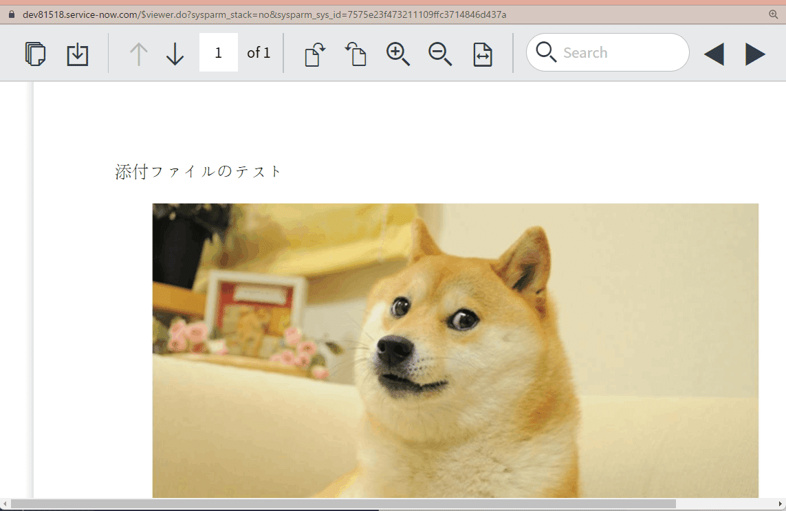Click the Shiba Inu image in the document

(x=455, y=351)
